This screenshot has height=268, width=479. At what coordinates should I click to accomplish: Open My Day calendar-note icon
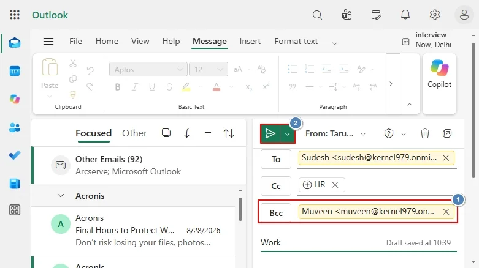point(376,15)
